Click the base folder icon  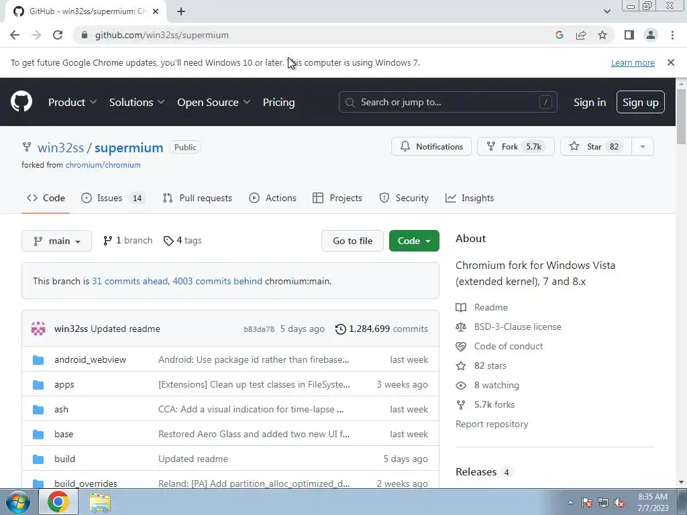[x=38, y=435]
